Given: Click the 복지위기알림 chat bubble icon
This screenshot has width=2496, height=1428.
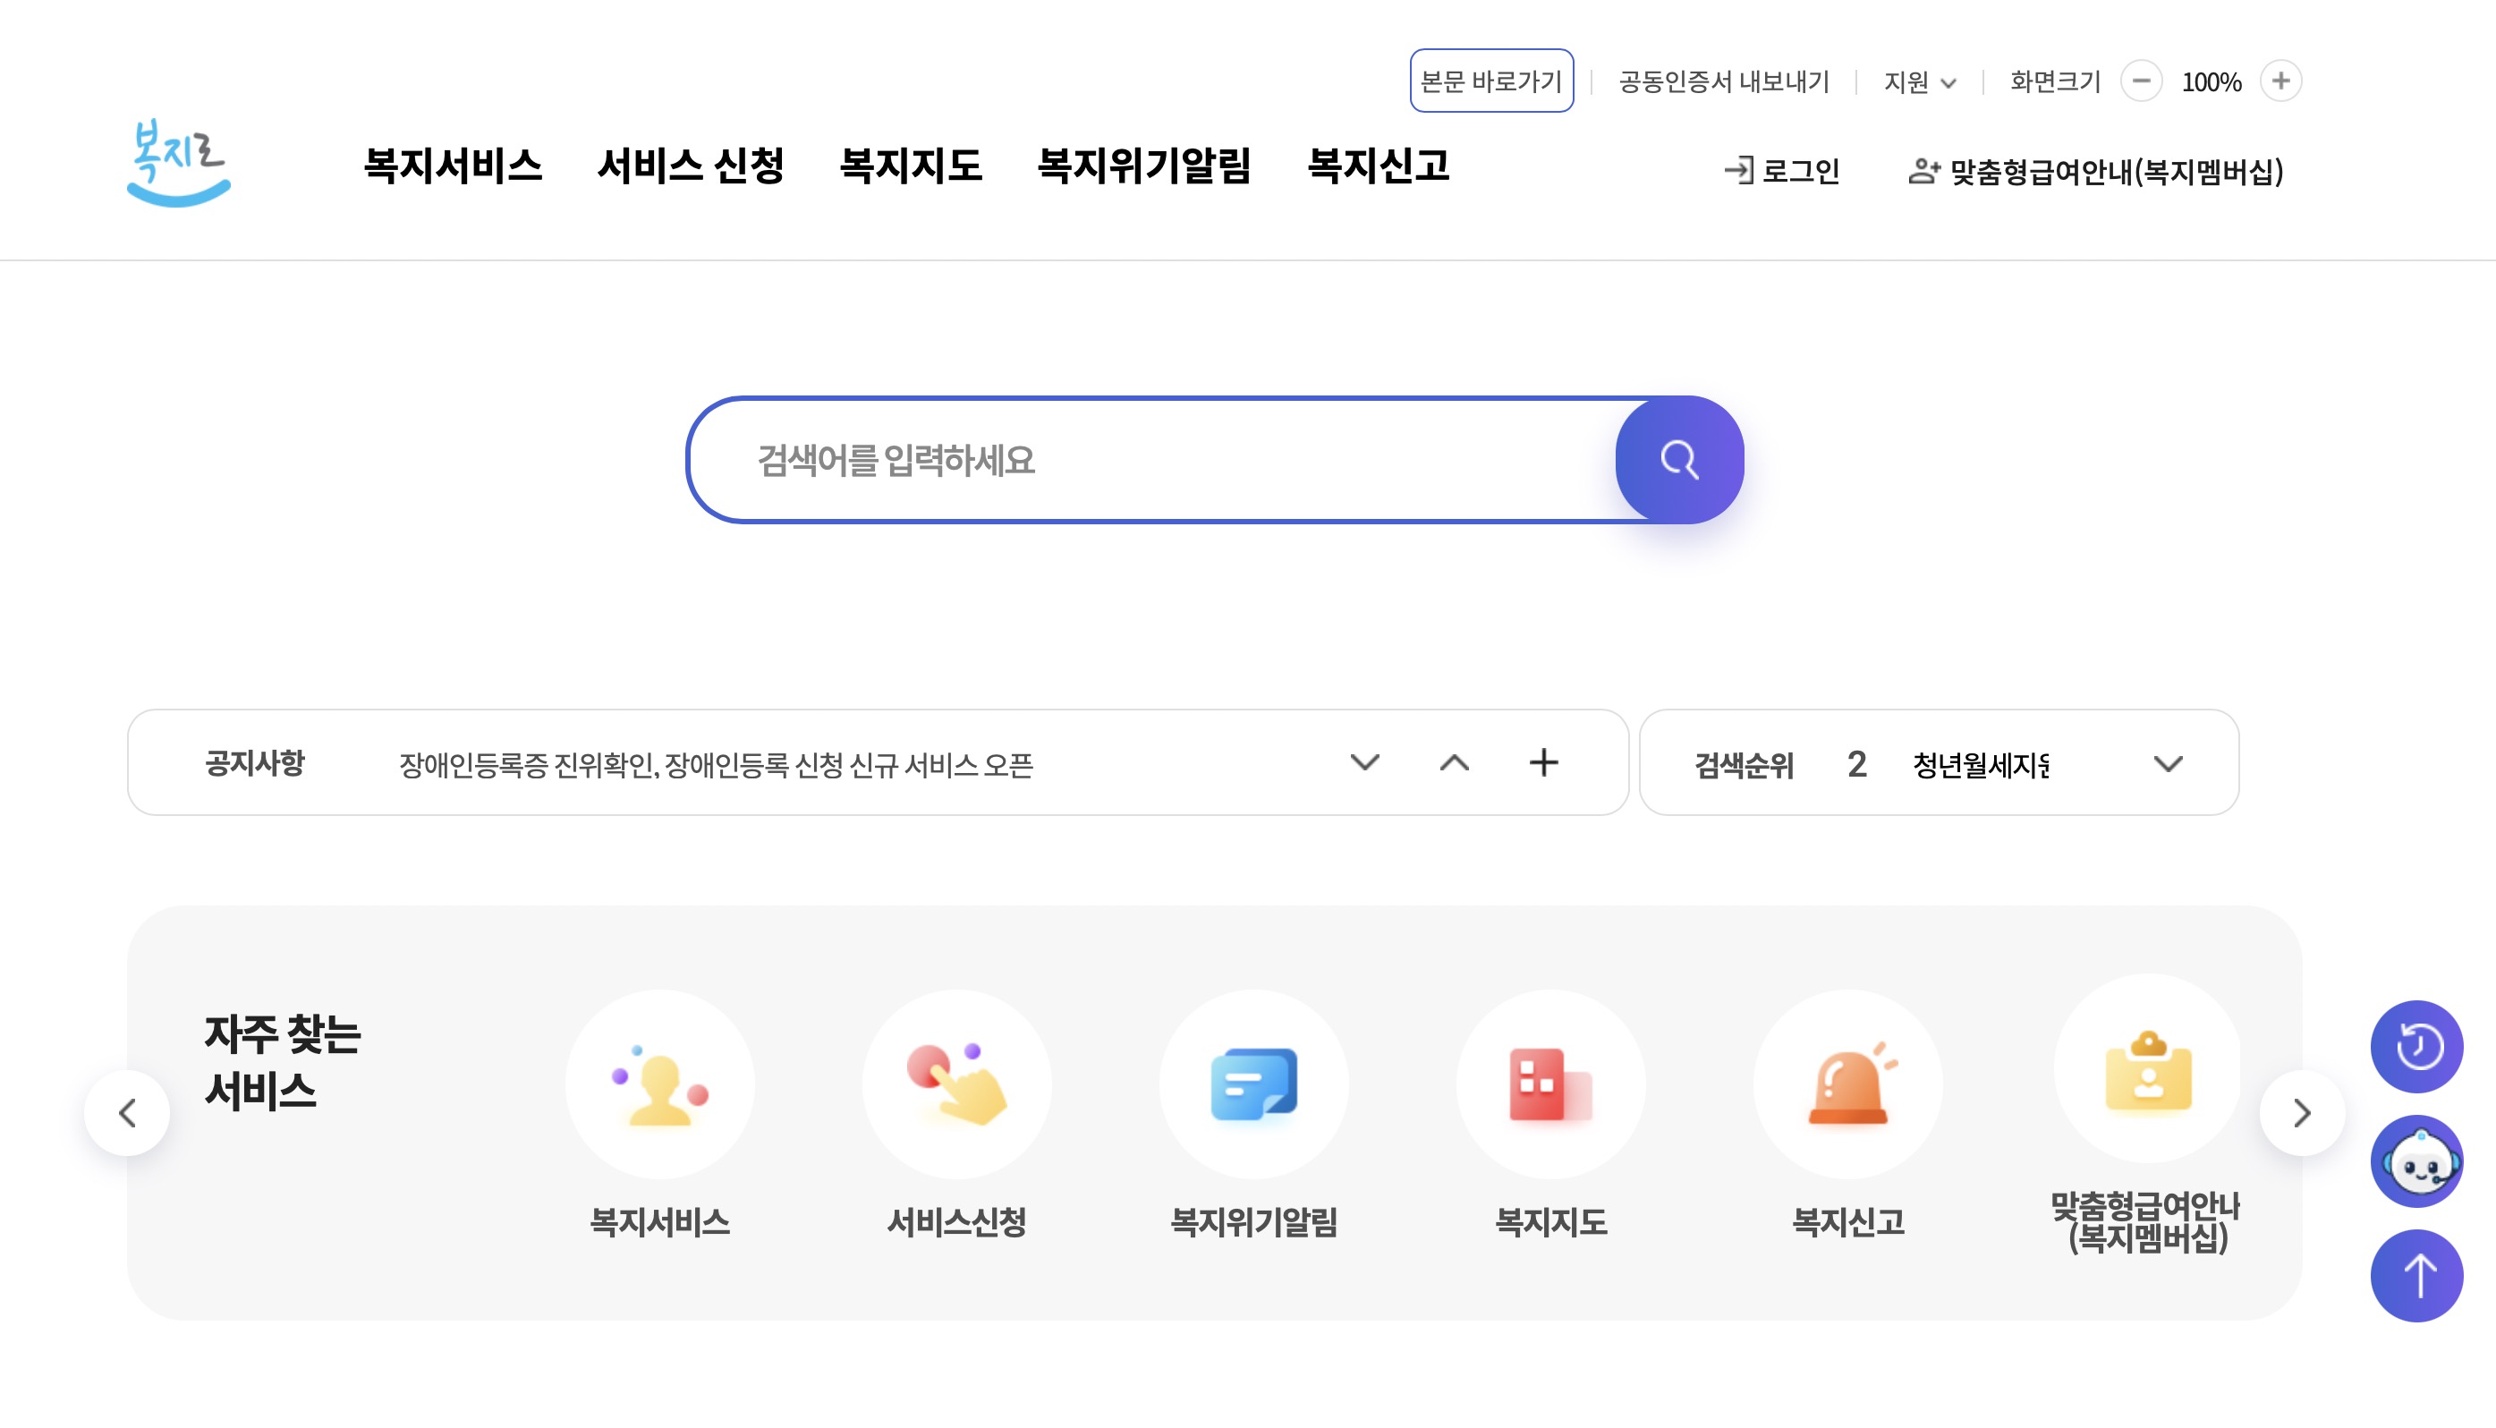Looking at the screenshot, I should 1255,1083.
